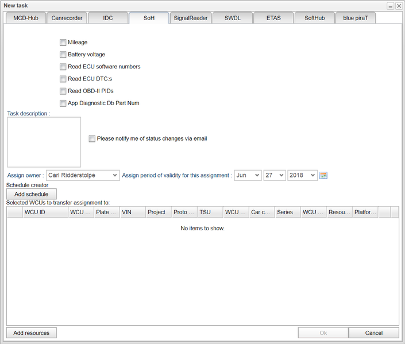Click inside the Task description text box

(44, 142)
